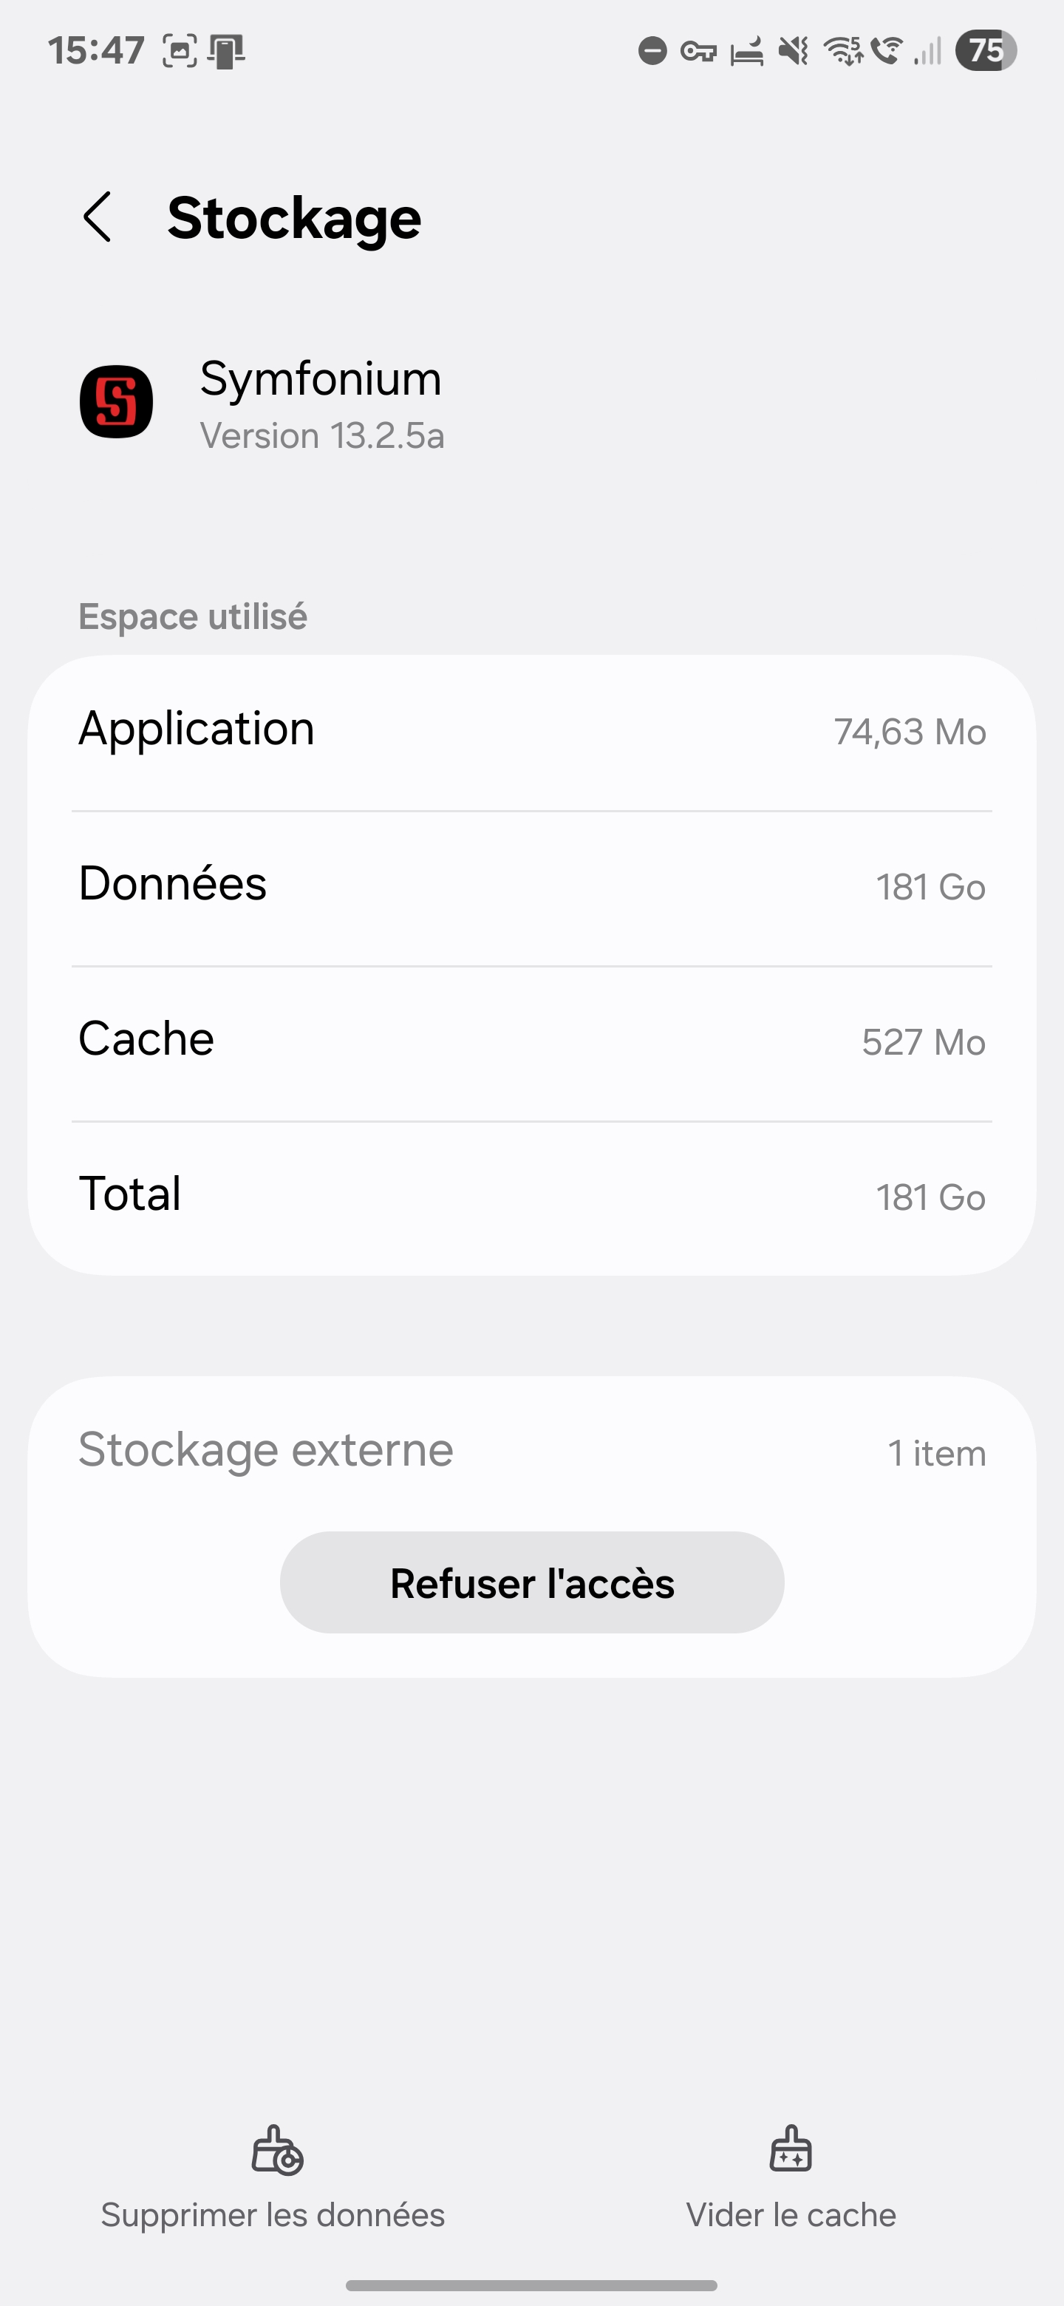
Task: Tap the battery level indicator
Action: tap(984, 51)
